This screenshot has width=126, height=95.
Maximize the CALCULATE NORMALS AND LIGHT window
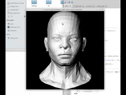point(100,9)
